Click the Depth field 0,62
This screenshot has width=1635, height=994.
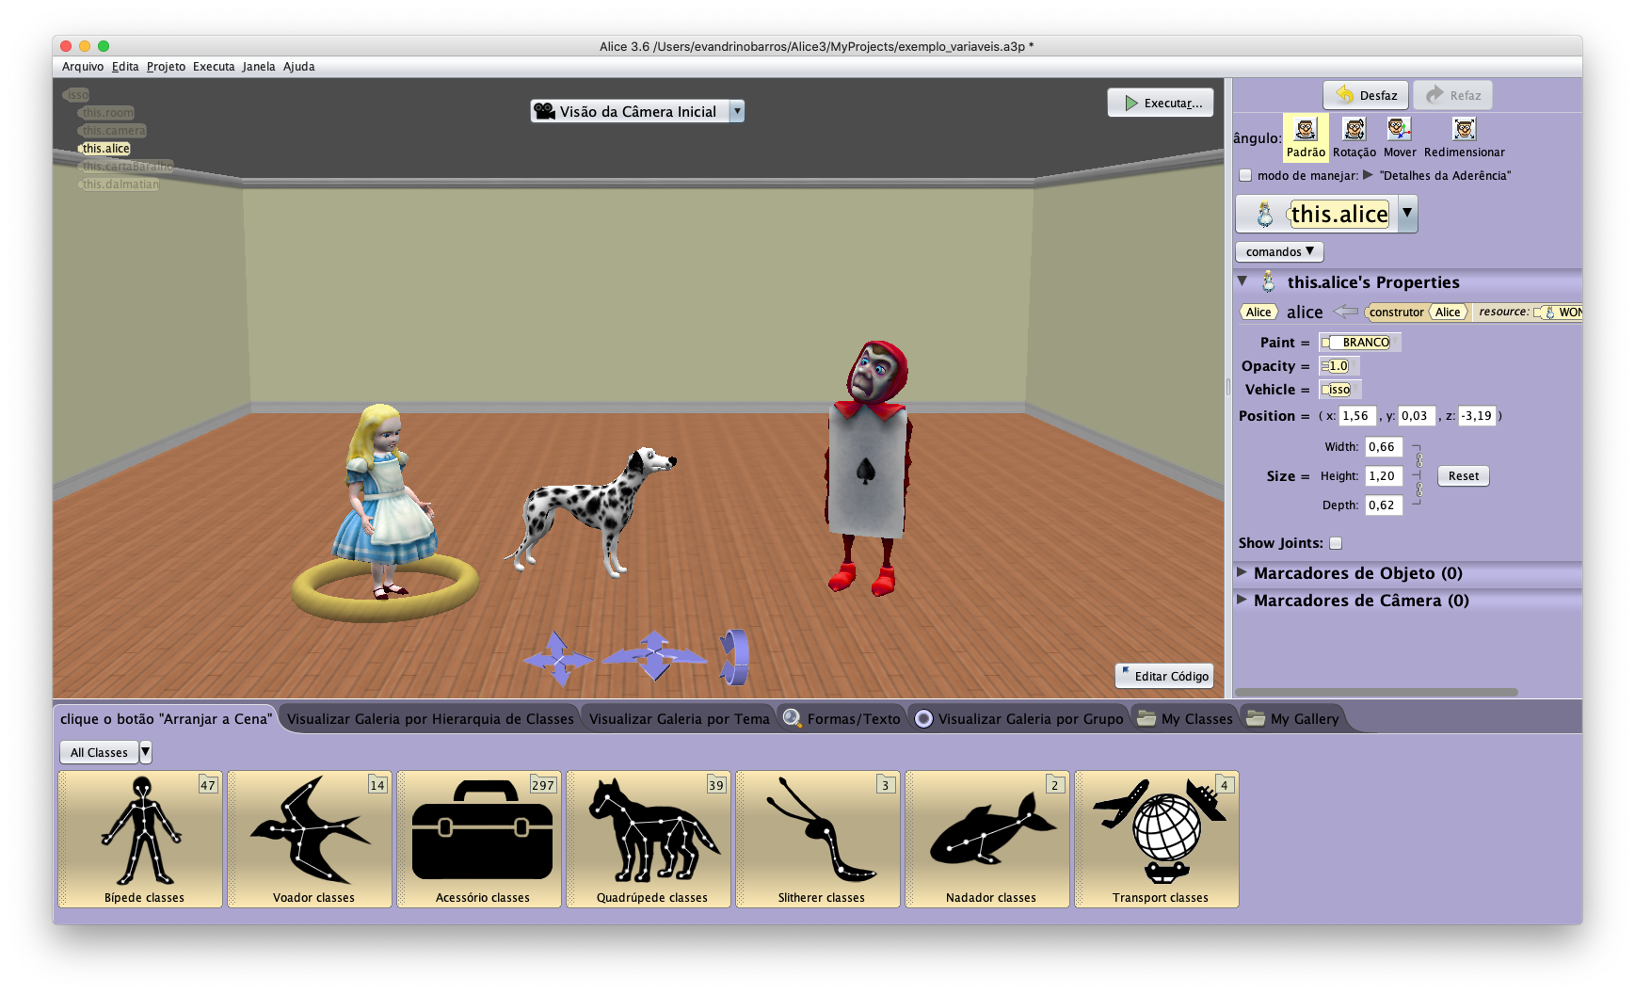pos(1384,505)
